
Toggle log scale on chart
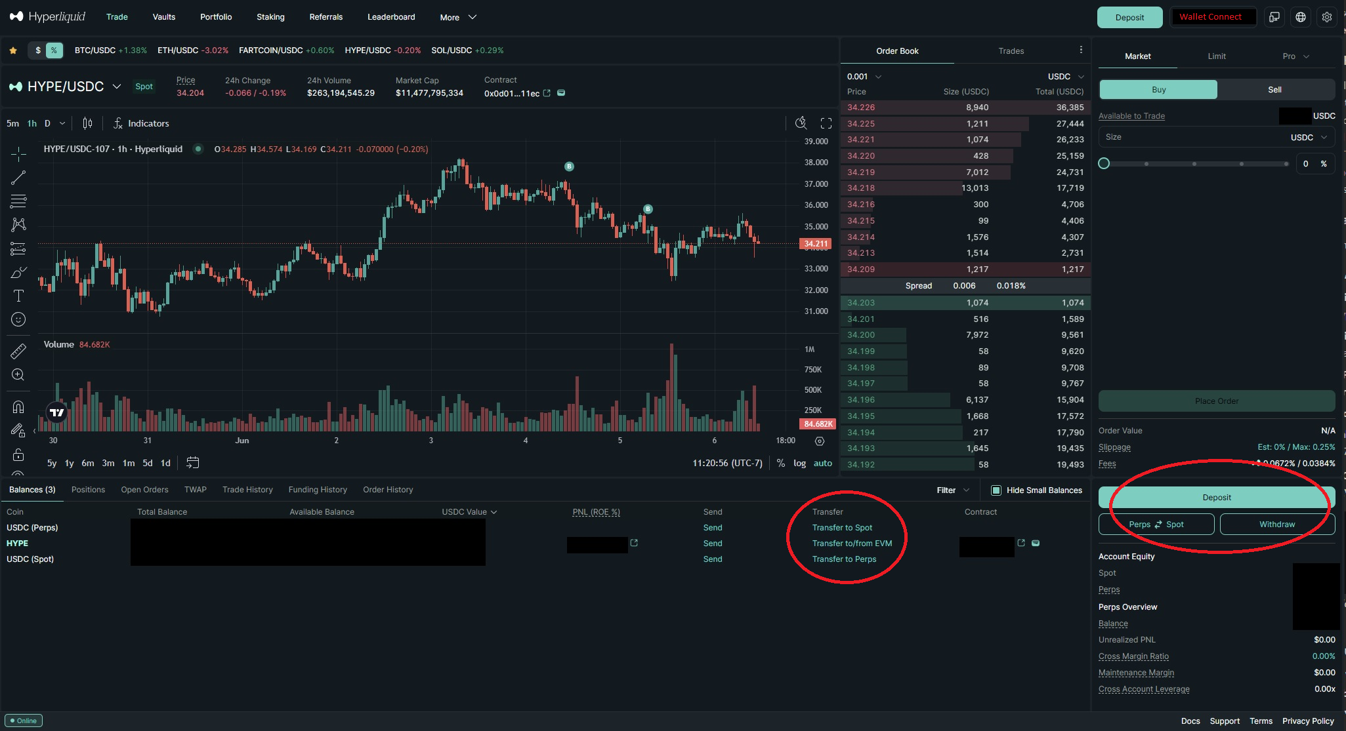(799, 463)
